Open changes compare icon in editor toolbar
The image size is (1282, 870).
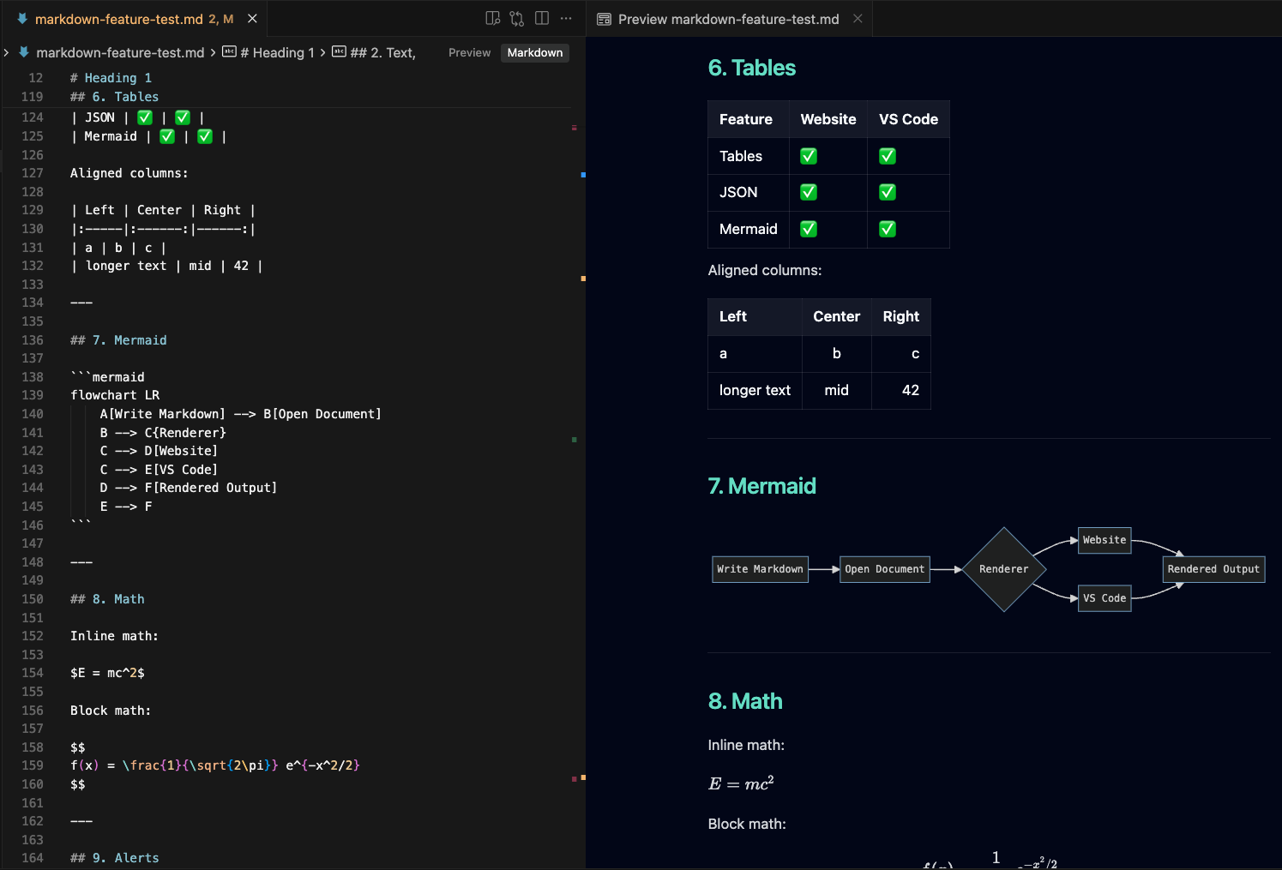tap(517, 18)
